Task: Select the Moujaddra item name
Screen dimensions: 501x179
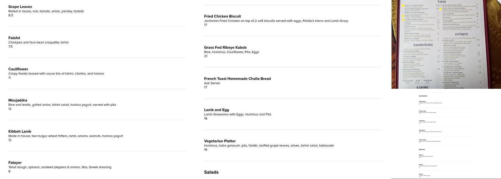Action: point(18,100)
